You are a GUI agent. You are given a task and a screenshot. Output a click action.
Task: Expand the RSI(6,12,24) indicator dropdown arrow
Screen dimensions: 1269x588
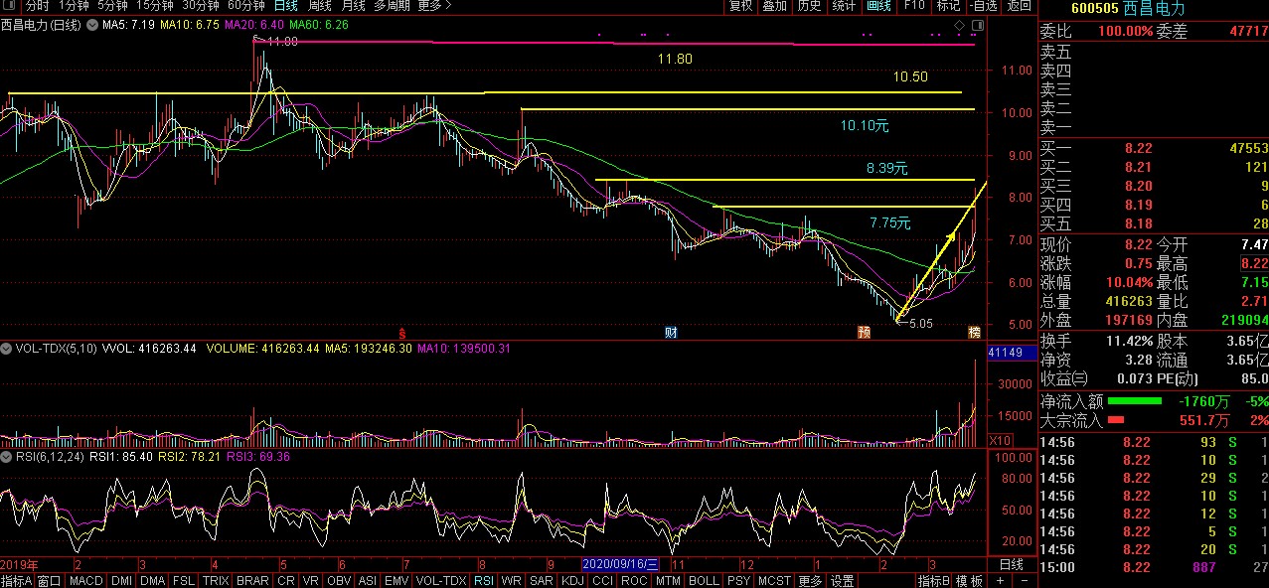8,457
